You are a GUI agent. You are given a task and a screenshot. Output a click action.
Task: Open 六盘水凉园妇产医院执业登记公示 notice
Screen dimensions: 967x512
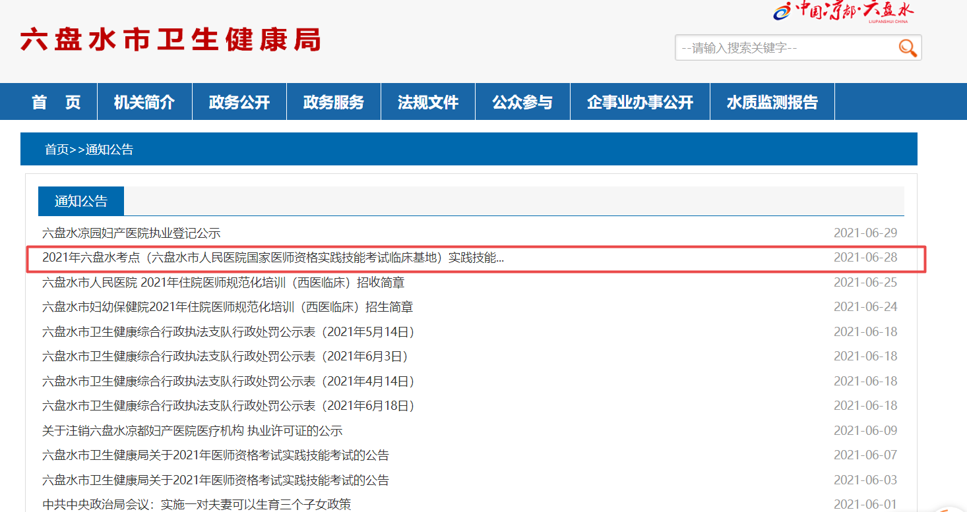click(x=131, y=233)
